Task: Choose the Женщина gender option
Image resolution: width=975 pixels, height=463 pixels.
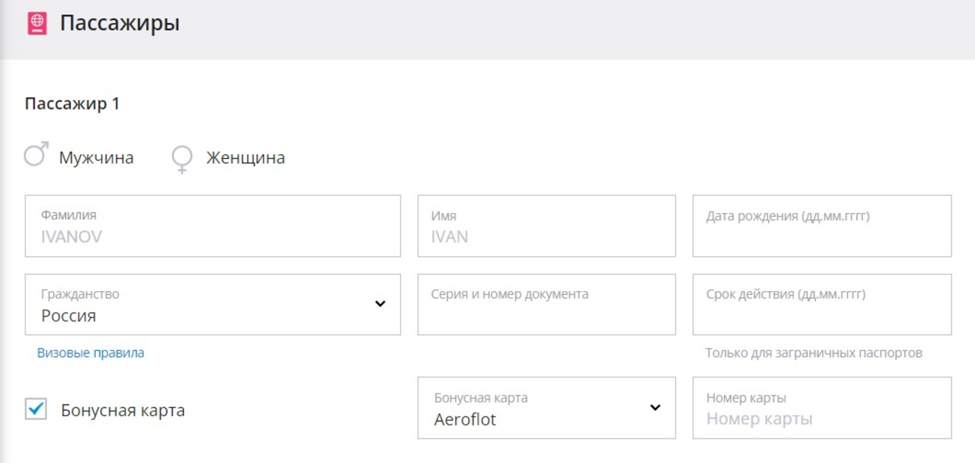Action: (245, 157)
